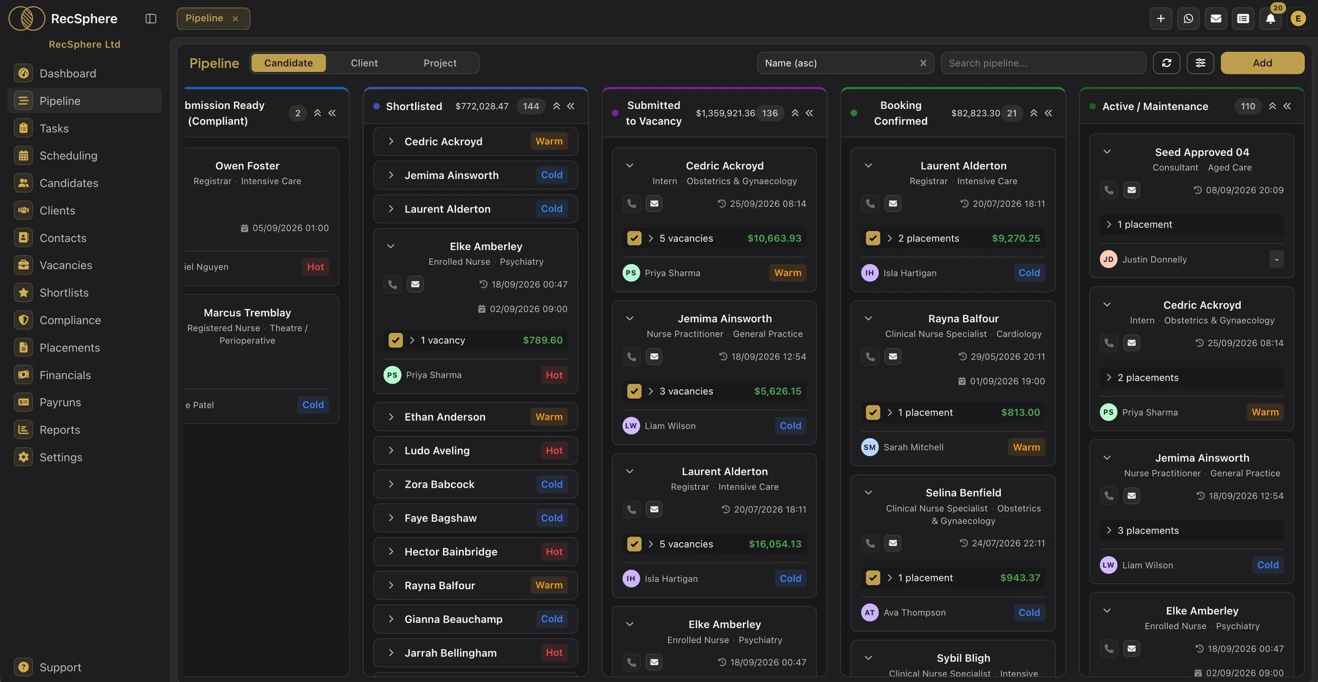The width and height of the screenshot is (1318, 682).
Task: Toggle Laurent Alderton 2 placements checkbox
Action: [x=873, y=238]
